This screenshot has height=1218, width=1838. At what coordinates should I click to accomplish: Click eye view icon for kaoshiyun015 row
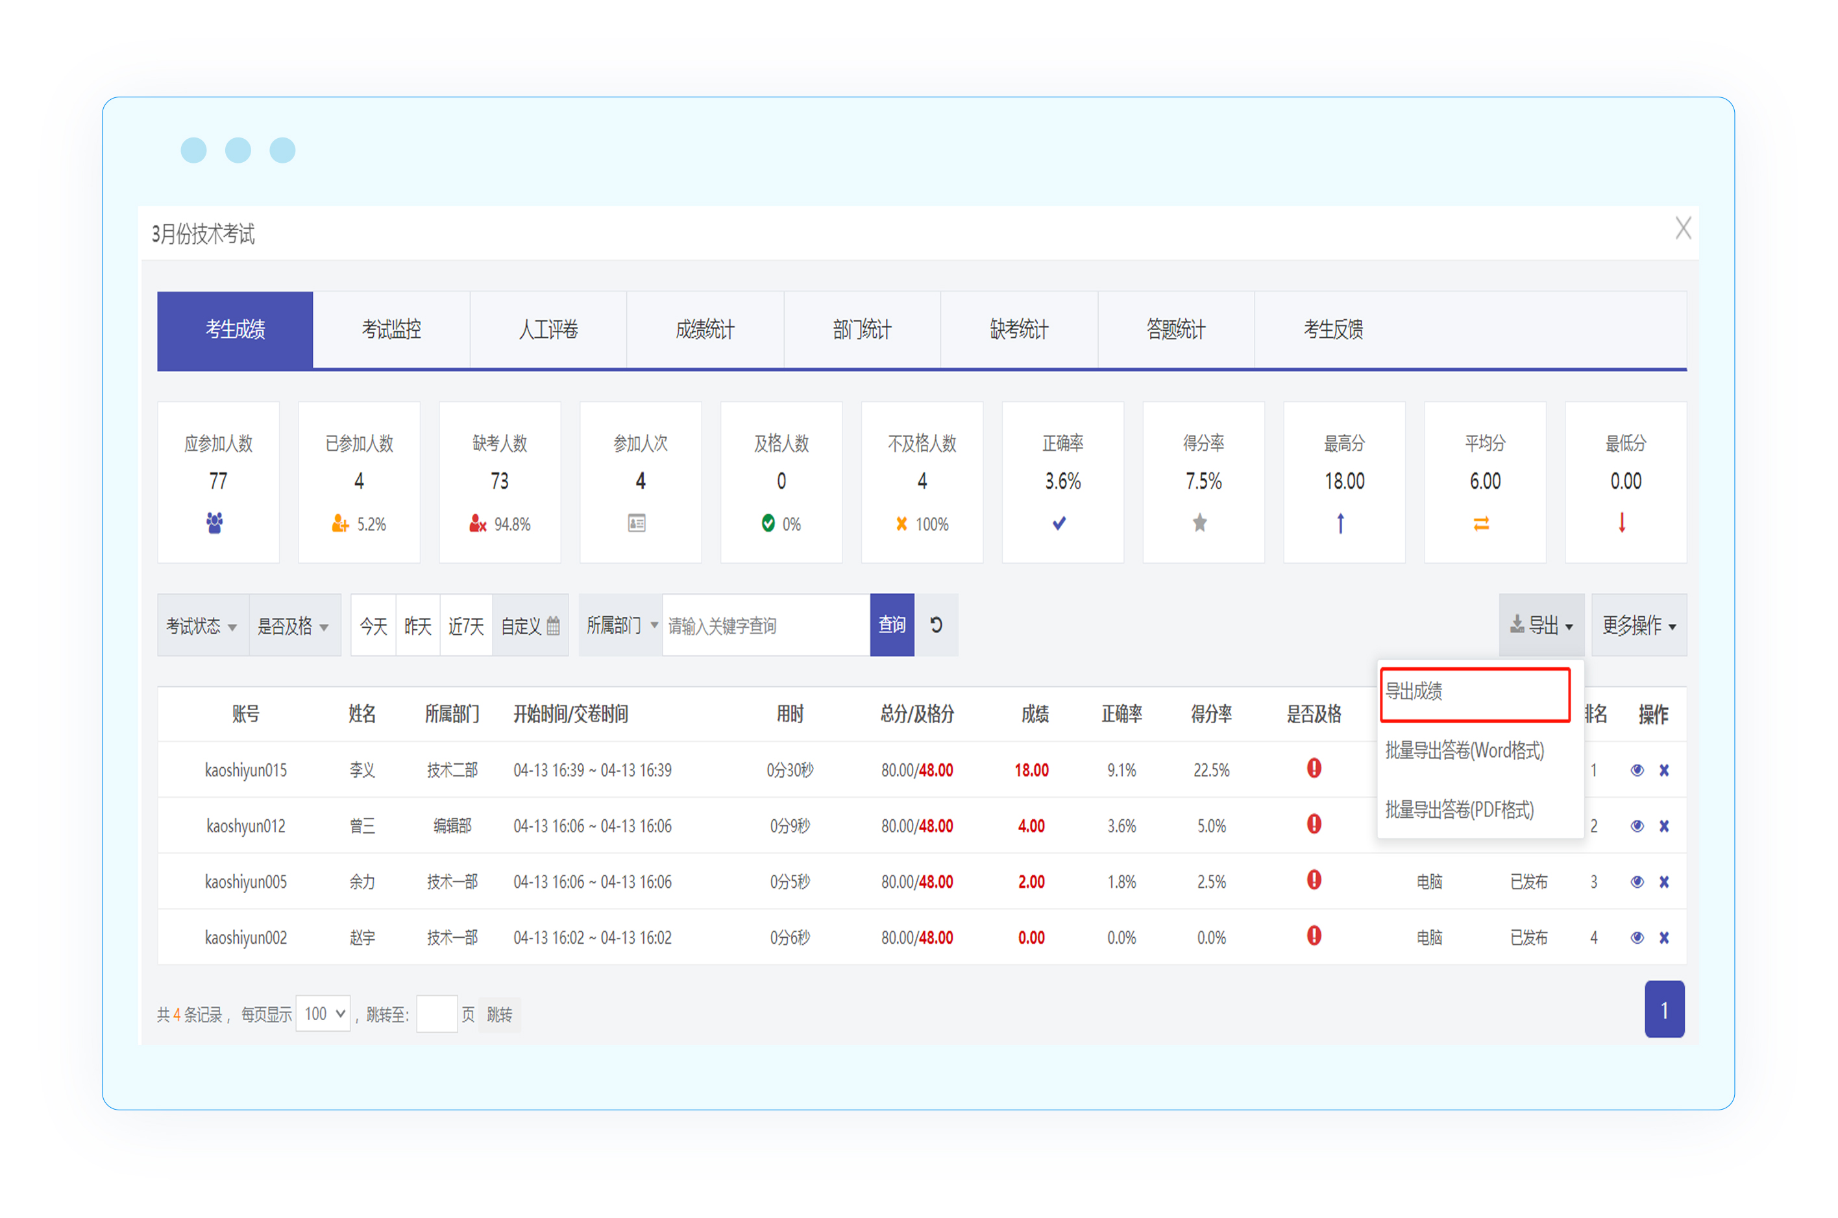(1637, 770)
